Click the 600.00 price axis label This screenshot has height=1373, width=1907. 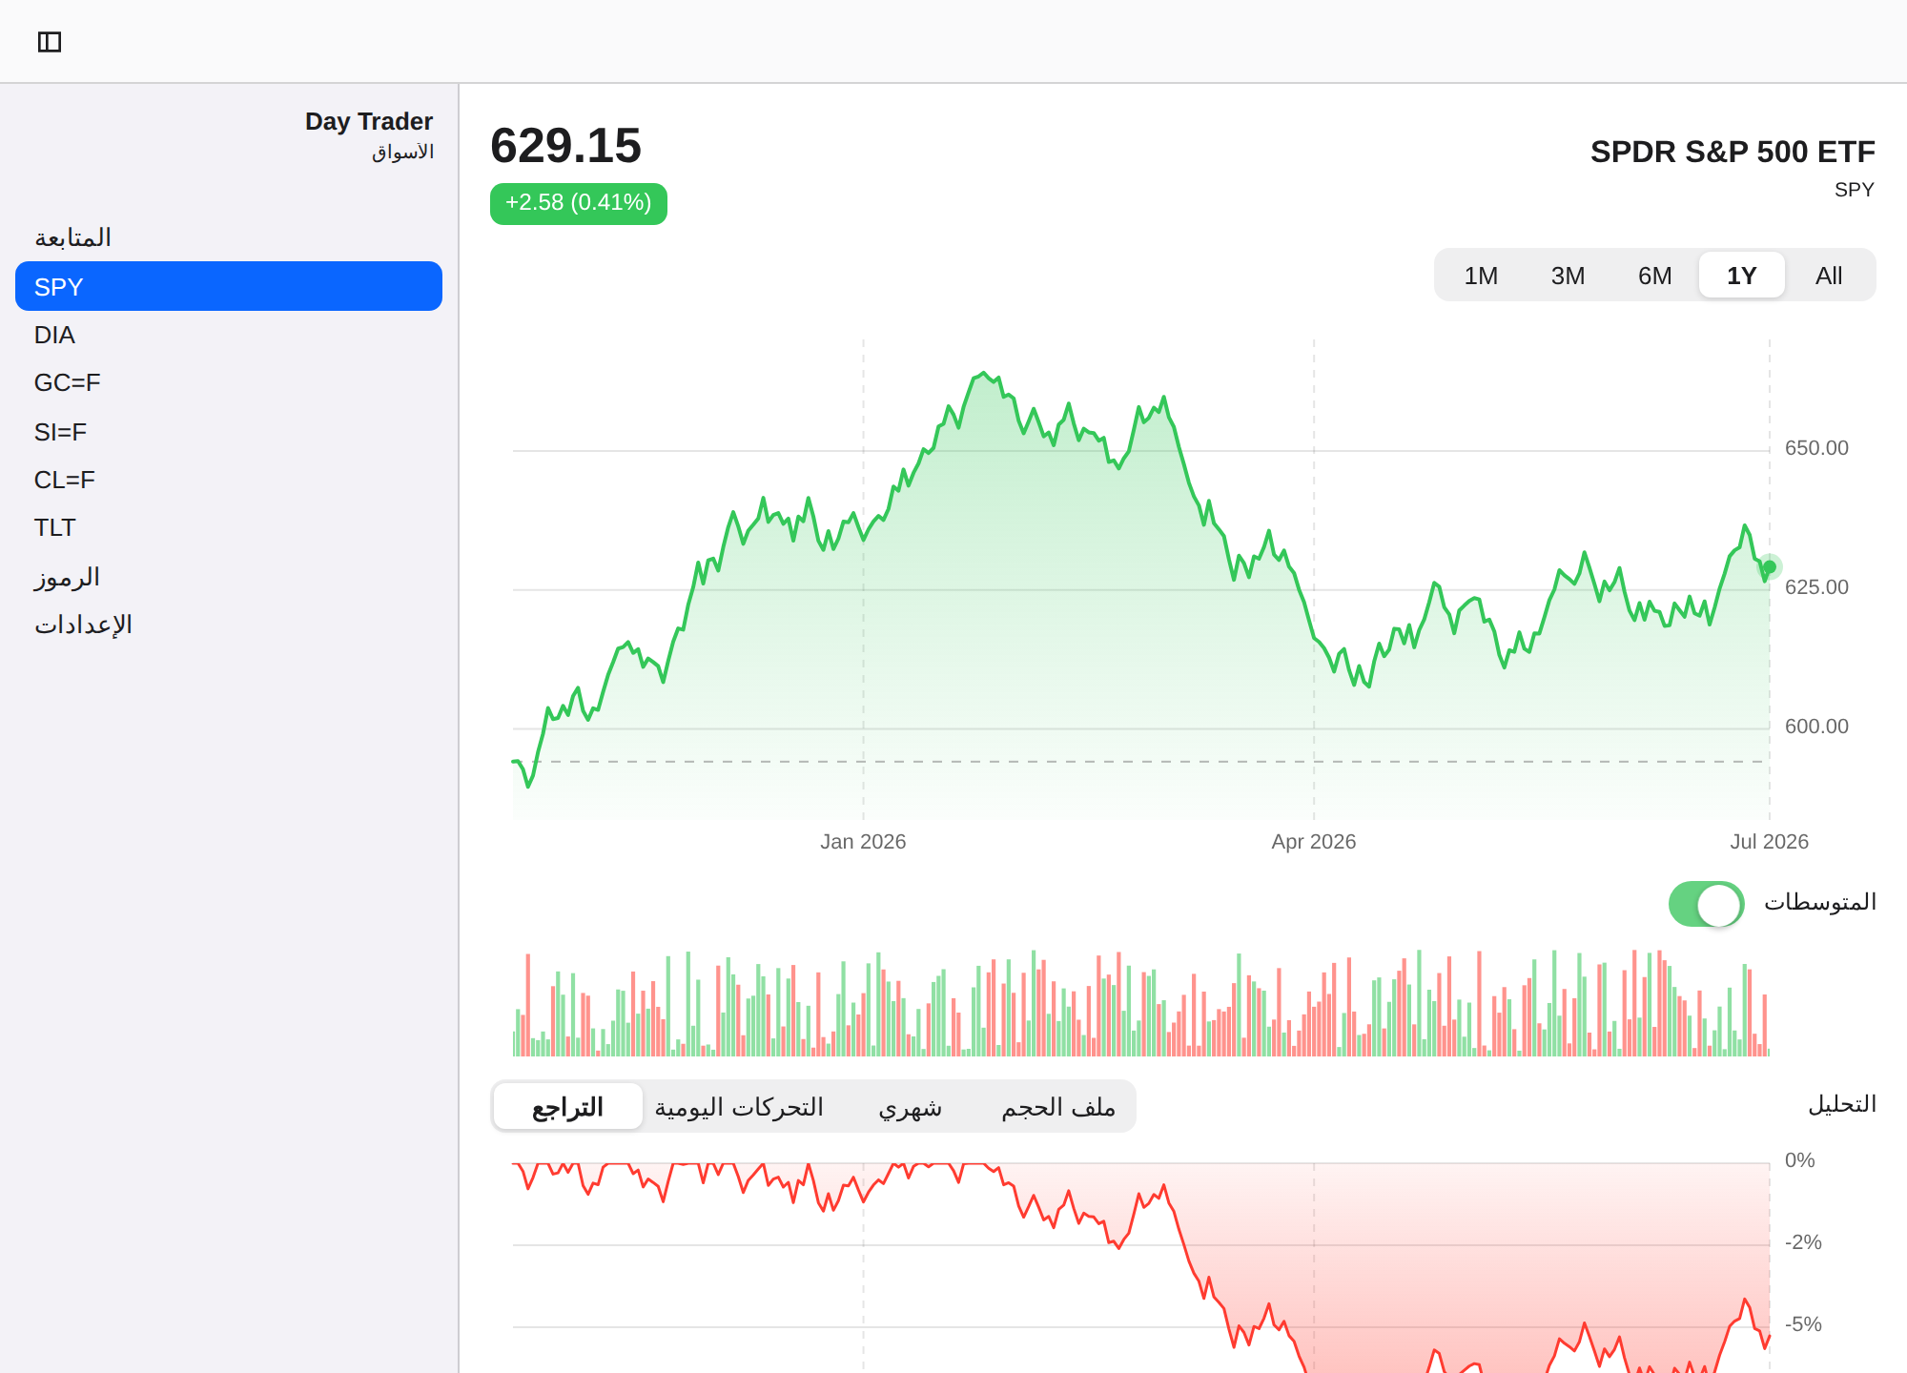[1816, 727]
